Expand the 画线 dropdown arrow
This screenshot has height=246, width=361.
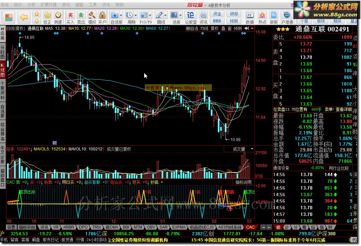coord(166,15)
